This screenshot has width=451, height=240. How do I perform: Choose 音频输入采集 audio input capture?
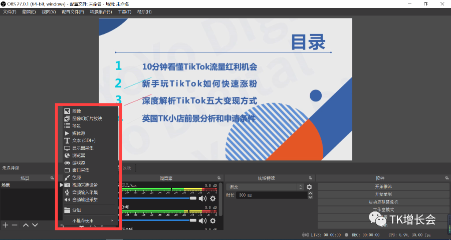click(x=90, y=192)
